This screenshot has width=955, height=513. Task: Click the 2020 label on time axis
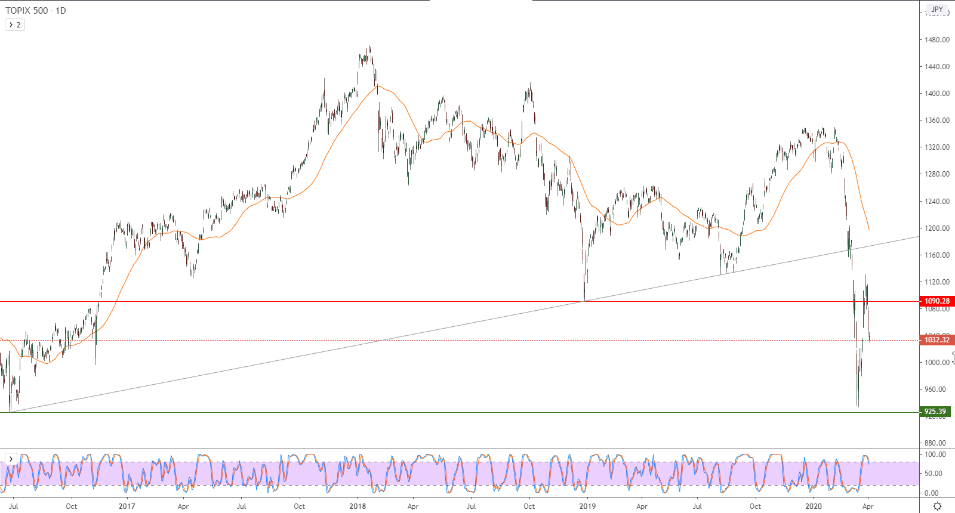coord(813,506)
